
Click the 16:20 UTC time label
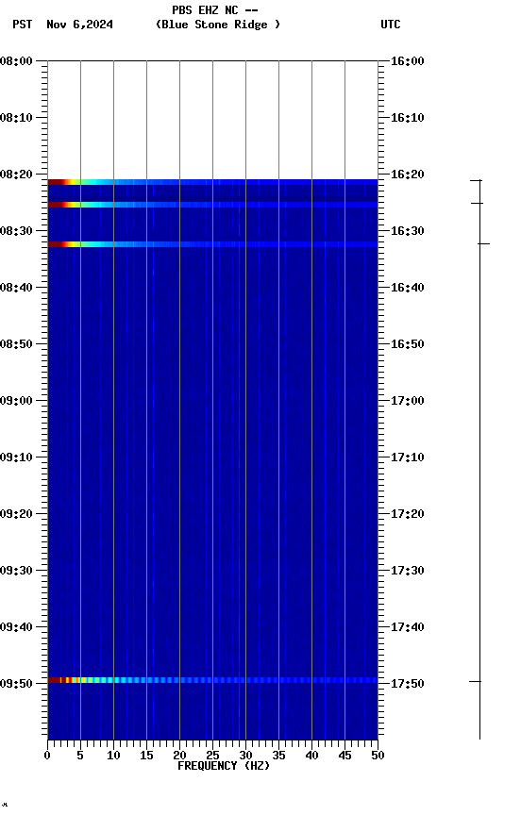tap(408, 175)
